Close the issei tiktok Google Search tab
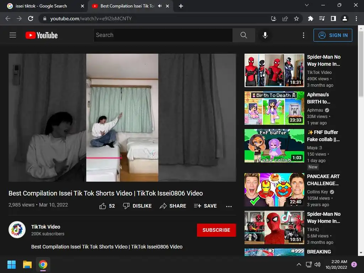 (82, 6)
